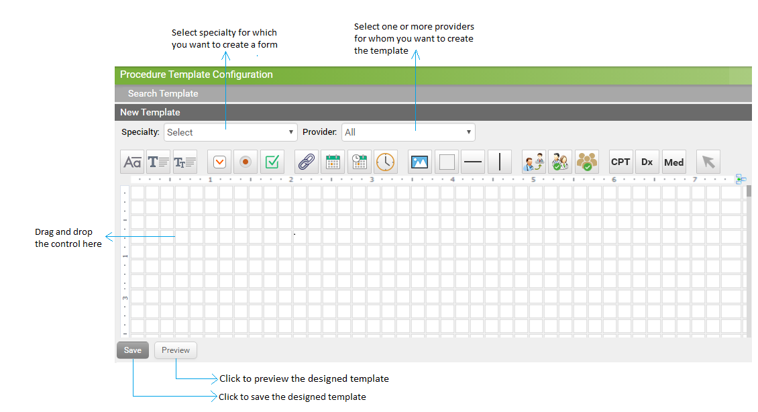Open the Specialty dropdown
The width and height of the screenshot is (758, 412).
(x=231, y=132)
